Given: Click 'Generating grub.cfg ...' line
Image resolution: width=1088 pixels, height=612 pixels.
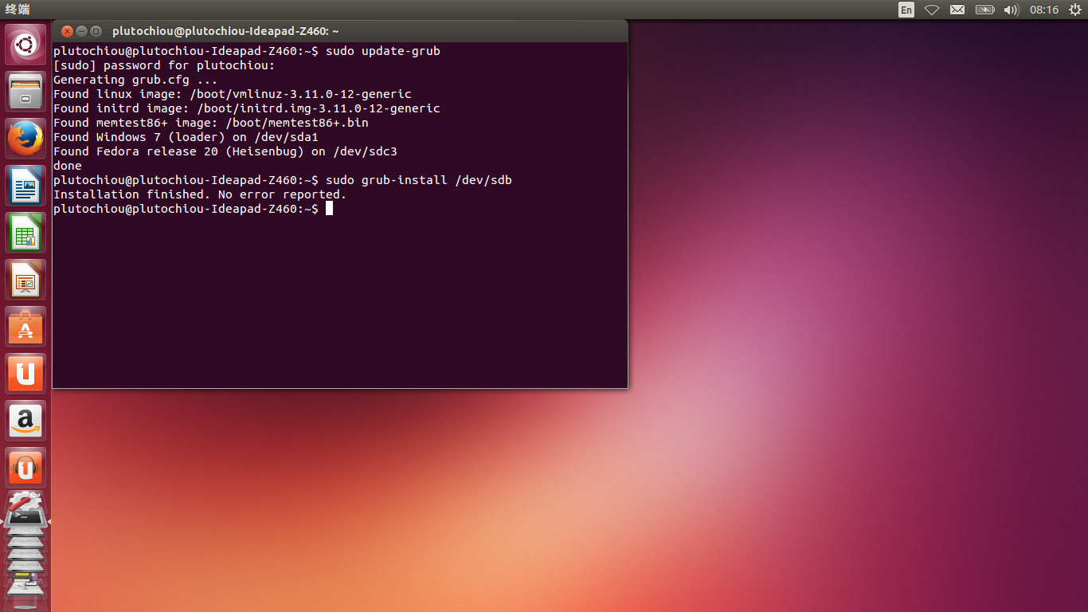Looking at the screenshot, I should [135, 80].
